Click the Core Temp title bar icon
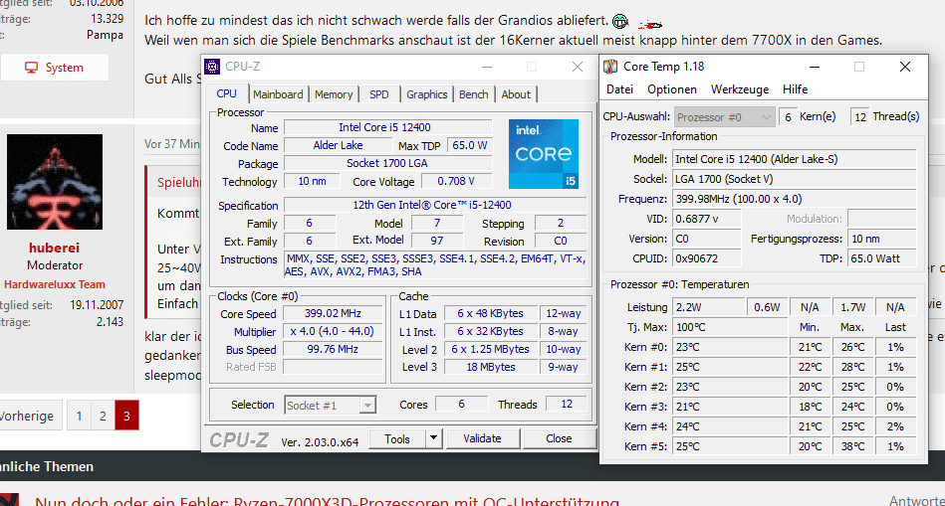Image resolution: width=945 pixels, height=506 pixels. click(610, 67)
